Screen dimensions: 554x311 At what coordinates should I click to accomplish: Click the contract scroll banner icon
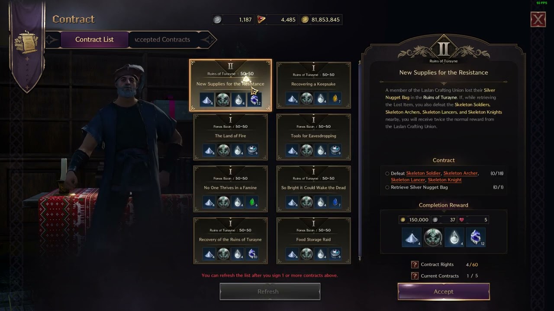26,41
